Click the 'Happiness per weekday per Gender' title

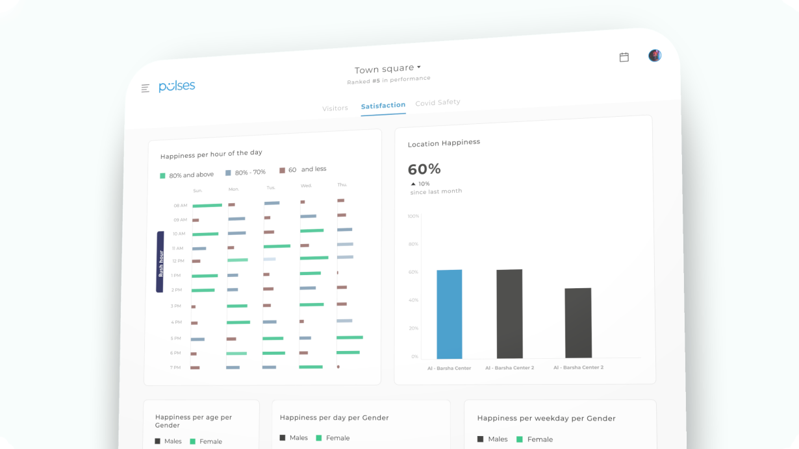tap(546, 419)
